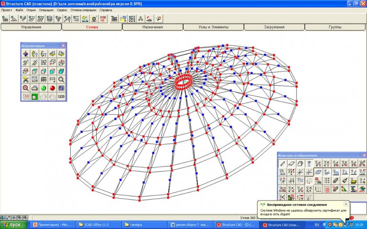
Task: Open the Загружения tab
Action: click(x=274, y=28)
